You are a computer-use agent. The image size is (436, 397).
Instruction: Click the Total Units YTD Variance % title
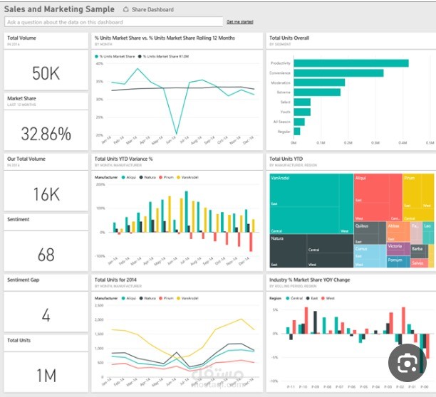(123, 159)
